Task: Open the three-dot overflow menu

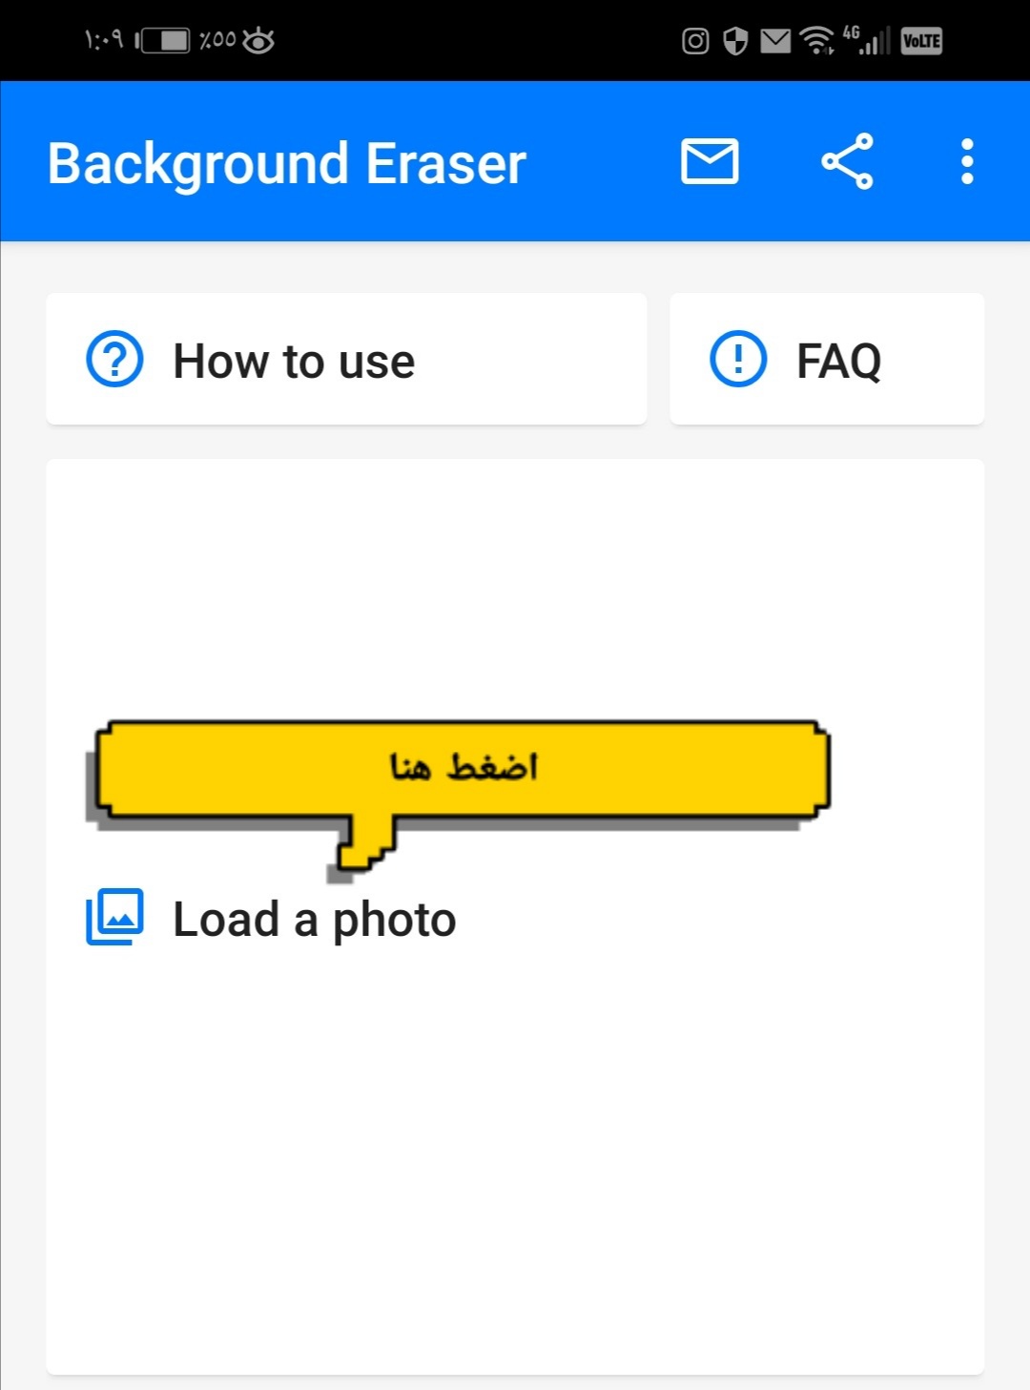Action: coord(967,161)
